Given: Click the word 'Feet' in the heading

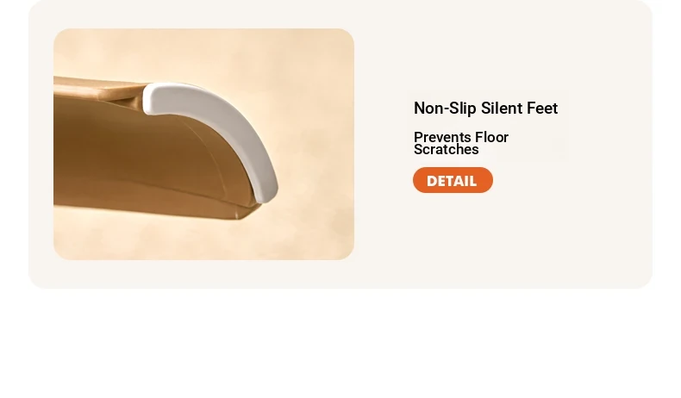Looking at the screenshot, I should tap(542, 108).
